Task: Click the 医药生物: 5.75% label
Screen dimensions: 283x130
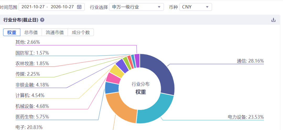Action: 32,117
